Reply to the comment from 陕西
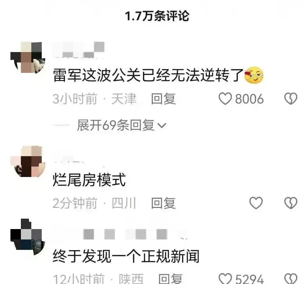This screenshot has width=303, height=284. coord(170,279)
